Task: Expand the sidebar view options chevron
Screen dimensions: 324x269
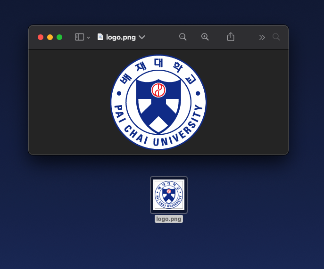Action: (89, 38)
